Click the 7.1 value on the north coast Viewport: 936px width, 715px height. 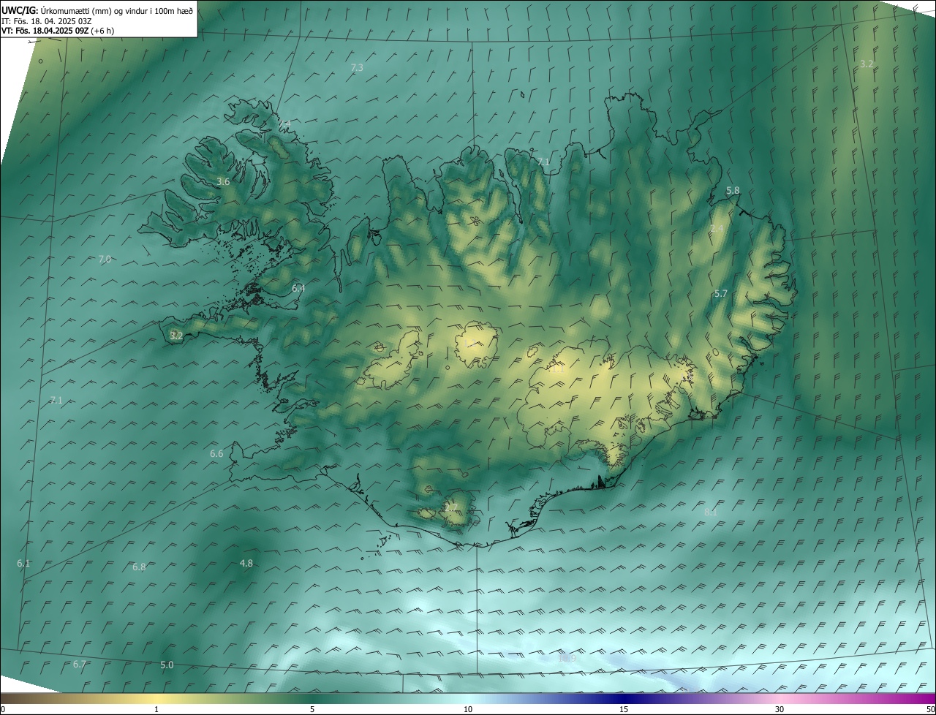coord(543,162)
